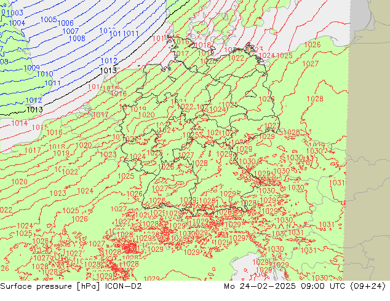The image size is (390, 301).
Task: Click the blue '1010' isobar label
Action: [x=45, y=74]
